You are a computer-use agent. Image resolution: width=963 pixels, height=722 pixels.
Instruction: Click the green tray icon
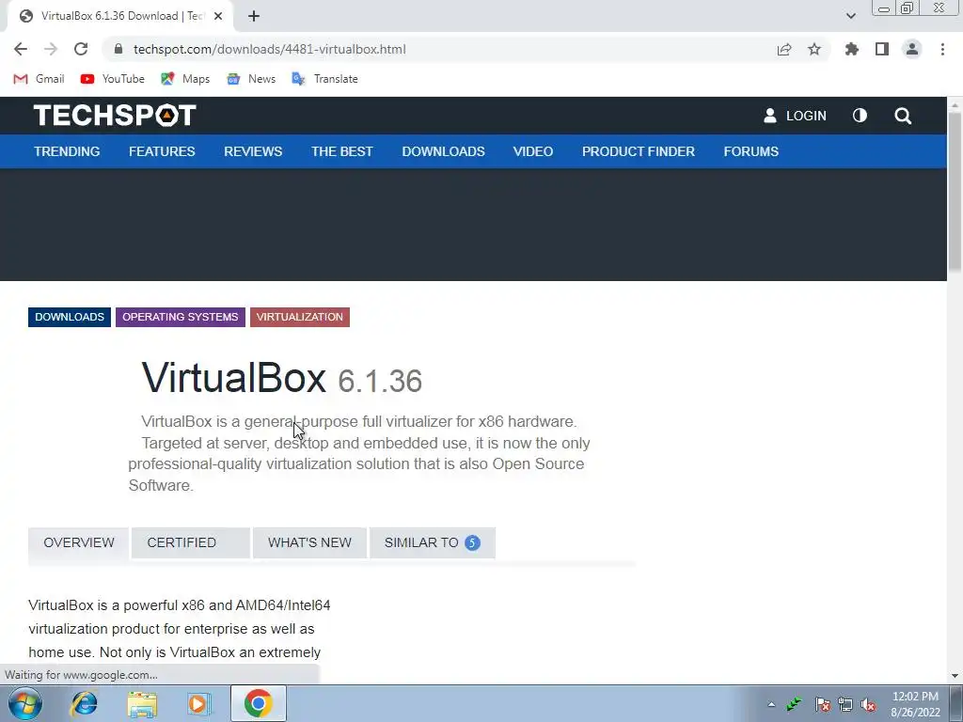(x=794, y=704)
